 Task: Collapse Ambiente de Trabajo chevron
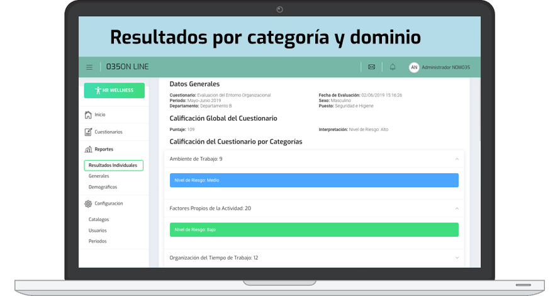[x=457, y=159]
